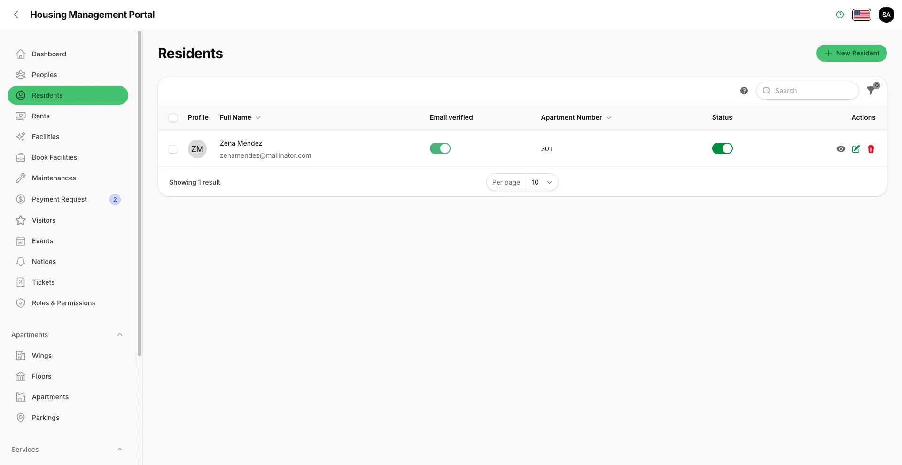Open the Per page dropdown

click(542, 182)
